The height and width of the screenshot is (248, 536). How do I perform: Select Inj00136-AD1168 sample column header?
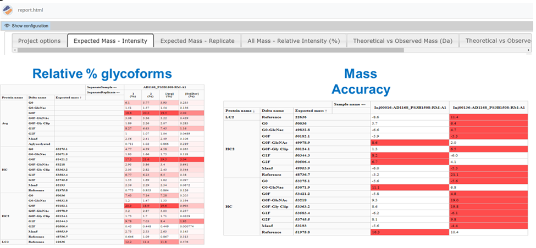pos(490,107)
